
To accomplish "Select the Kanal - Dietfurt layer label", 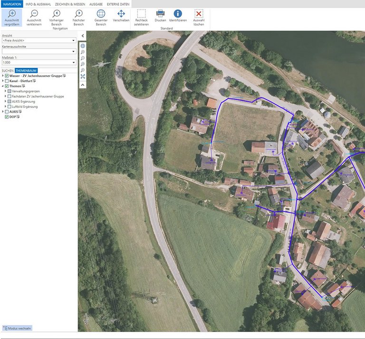I will pos(21,81).
